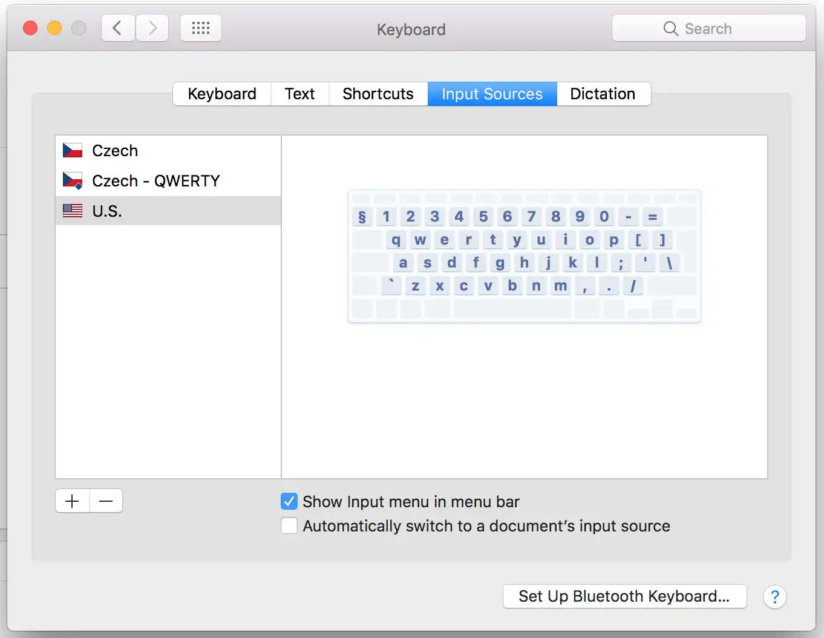Click the magnifying glass in the search field
The width and height of the screenshot is (824, 638).
[670, 28]
